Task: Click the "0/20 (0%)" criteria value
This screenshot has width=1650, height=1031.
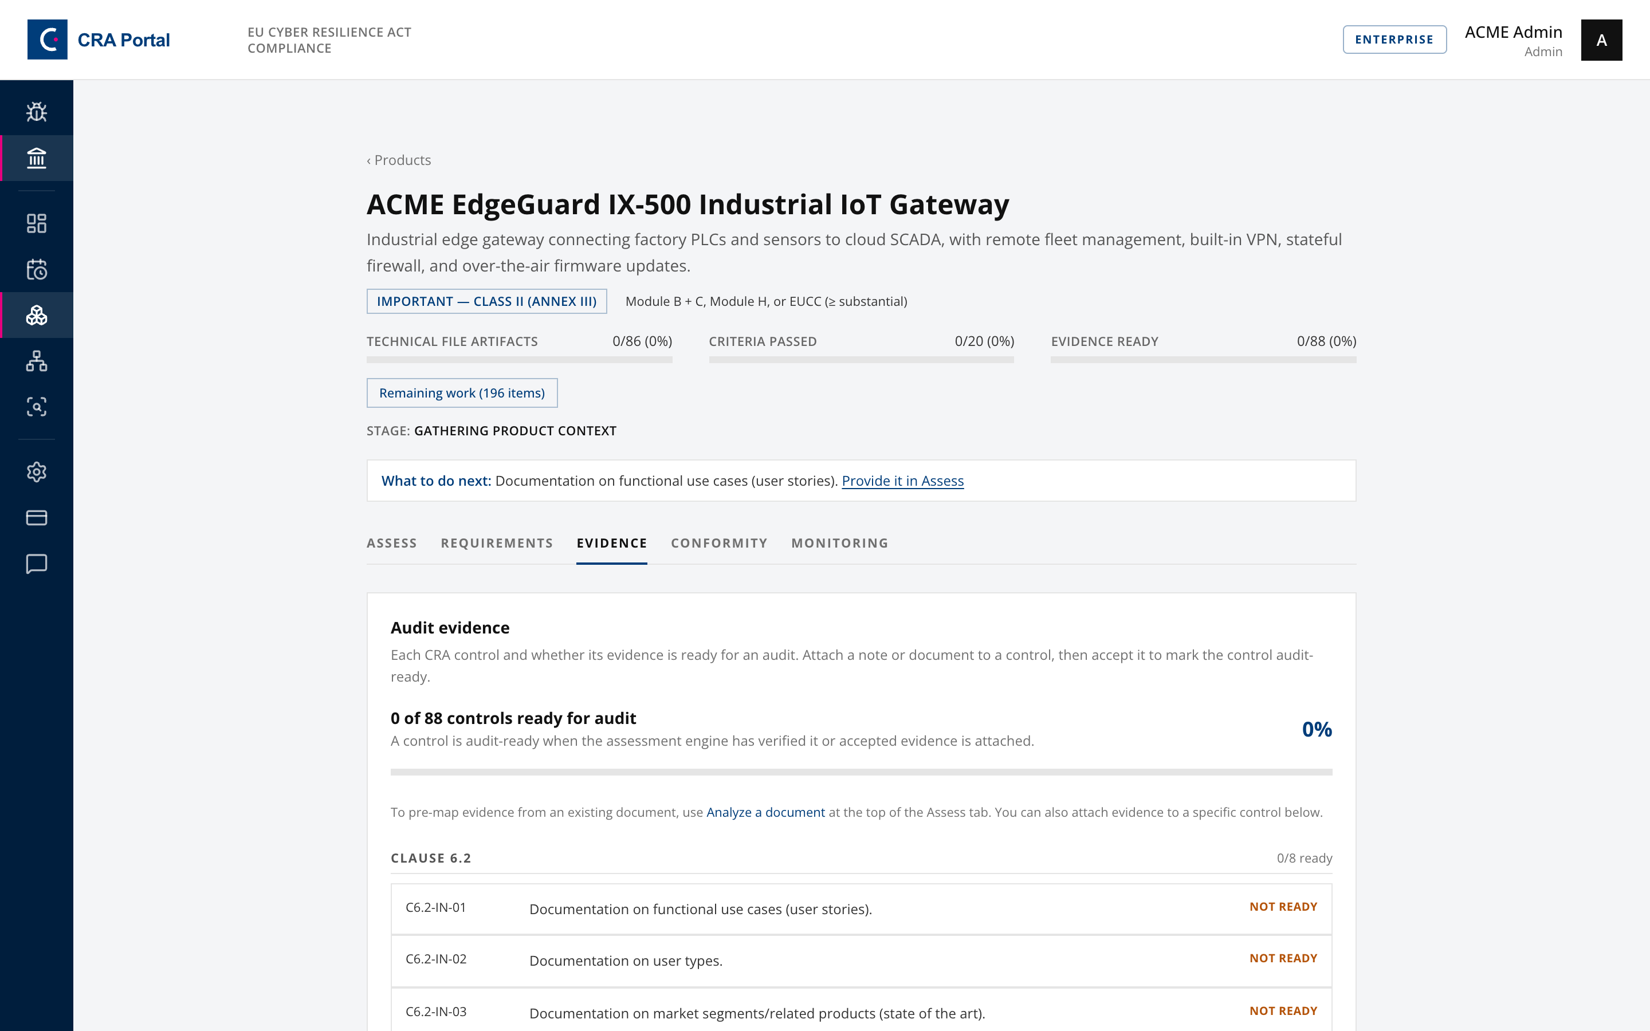Action: [x=984, y=341]
